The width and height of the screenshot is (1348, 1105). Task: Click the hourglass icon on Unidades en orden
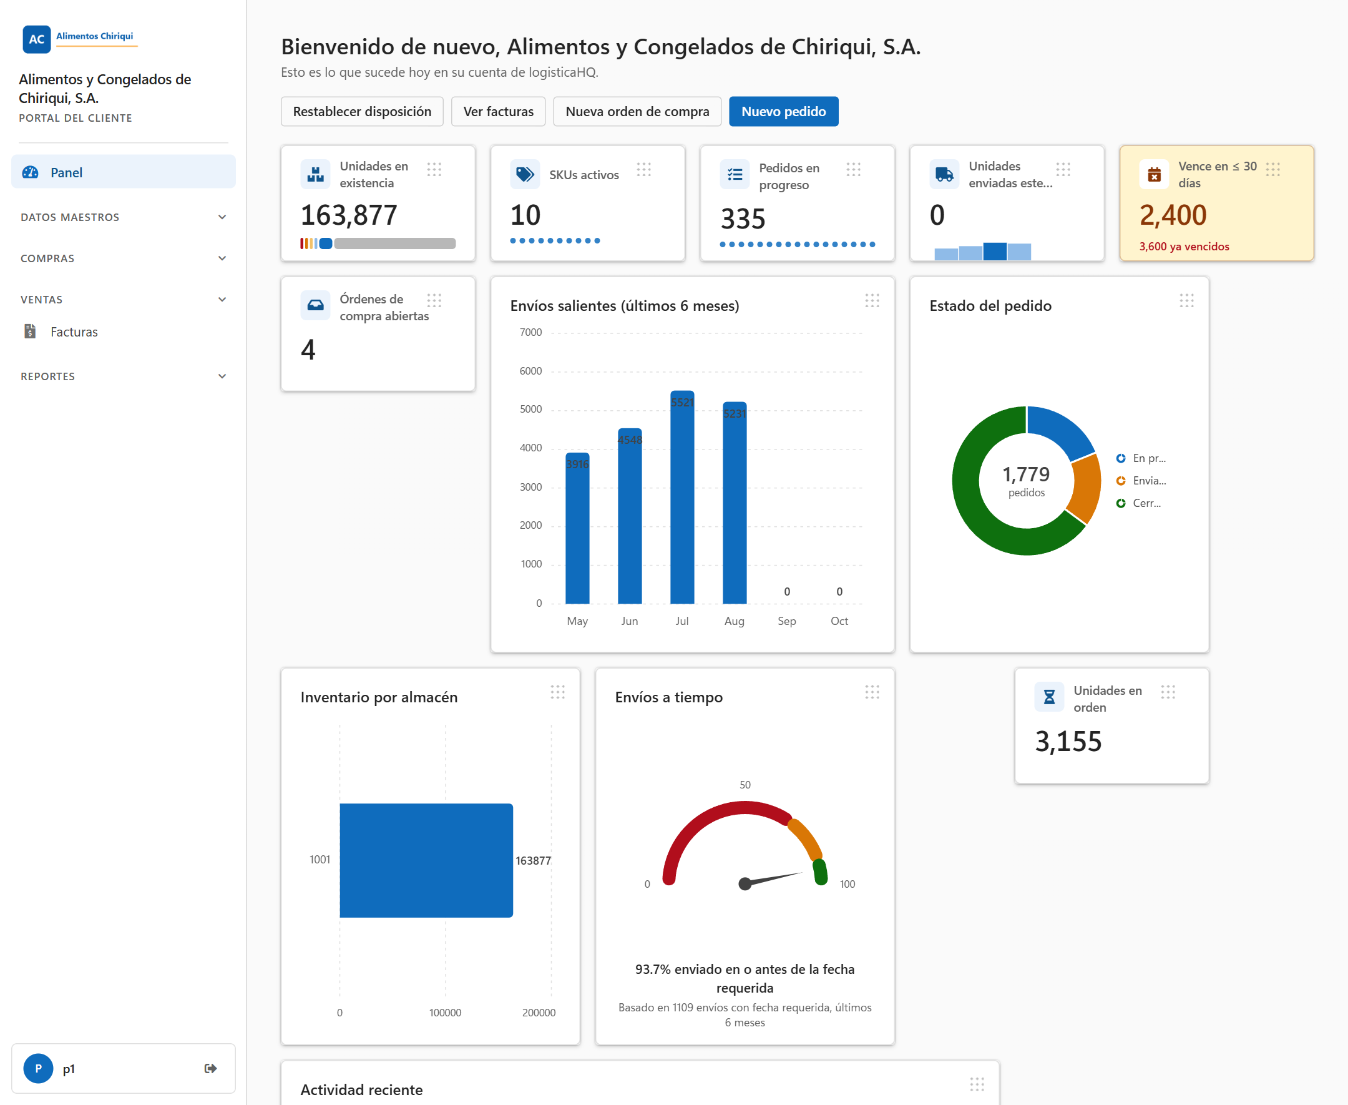pyautogui.click(x=1050, y=697)
